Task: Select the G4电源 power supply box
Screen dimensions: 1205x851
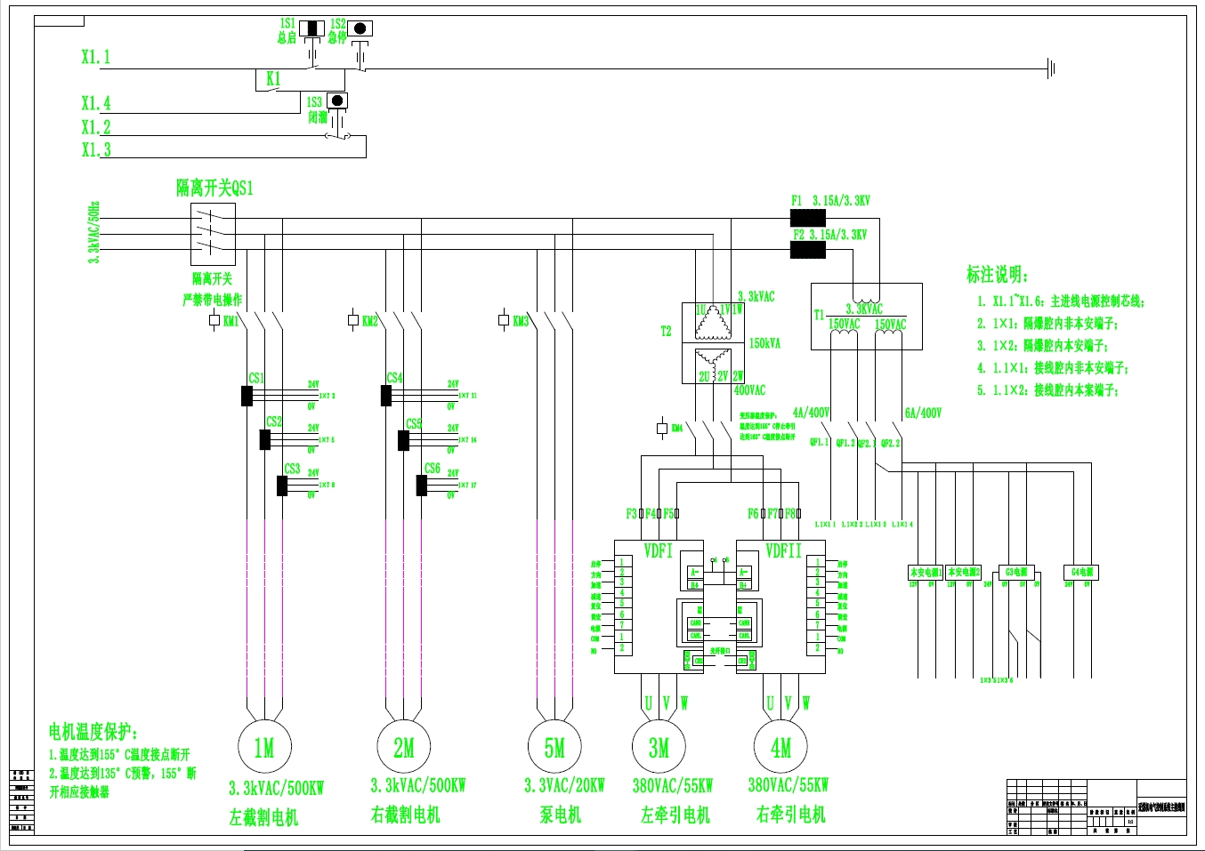Action: pyautogui.click(x=1081, y=573)
